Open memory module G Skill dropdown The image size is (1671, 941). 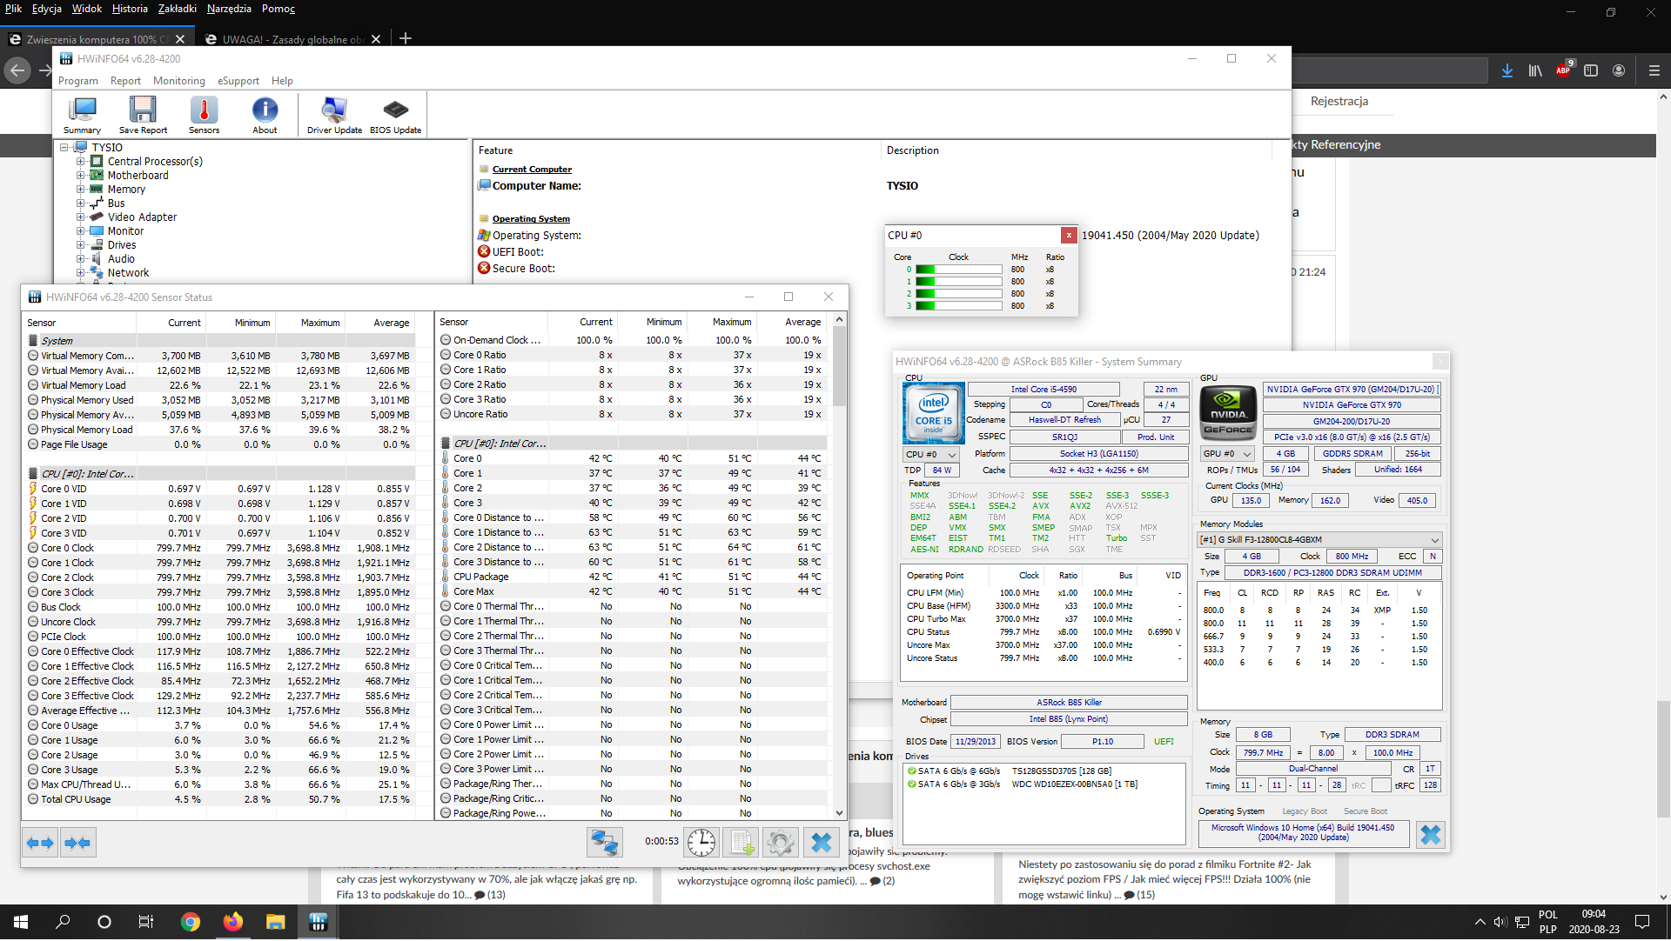point(1320,540)
